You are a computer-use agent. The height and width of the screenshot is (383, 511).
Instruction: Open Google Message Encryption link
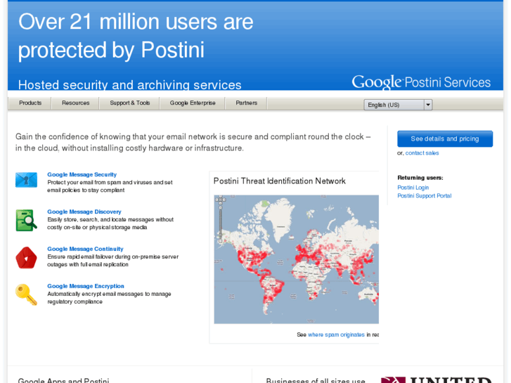[86, 286]
